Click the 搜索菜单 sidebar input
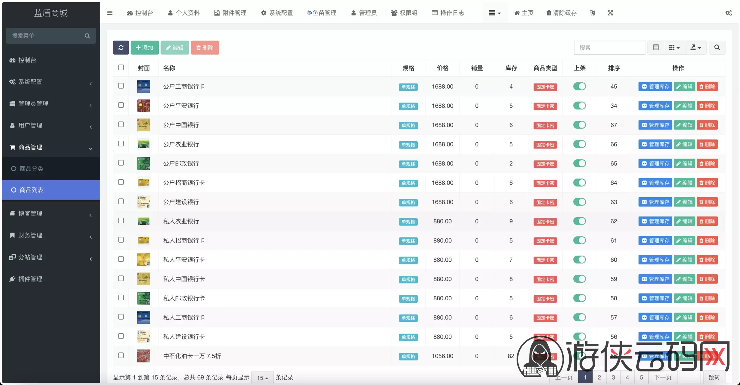 51,36
